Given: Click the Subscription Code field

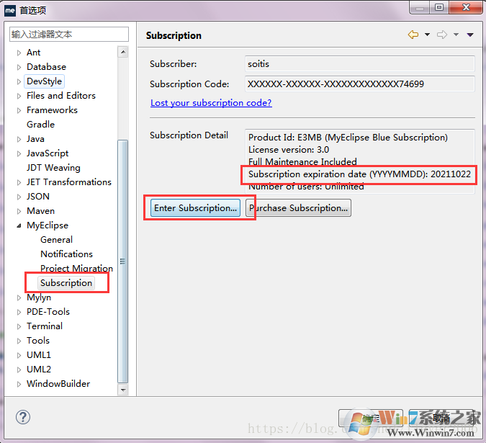Looking at the screenshot, I should tap(359, 84).
